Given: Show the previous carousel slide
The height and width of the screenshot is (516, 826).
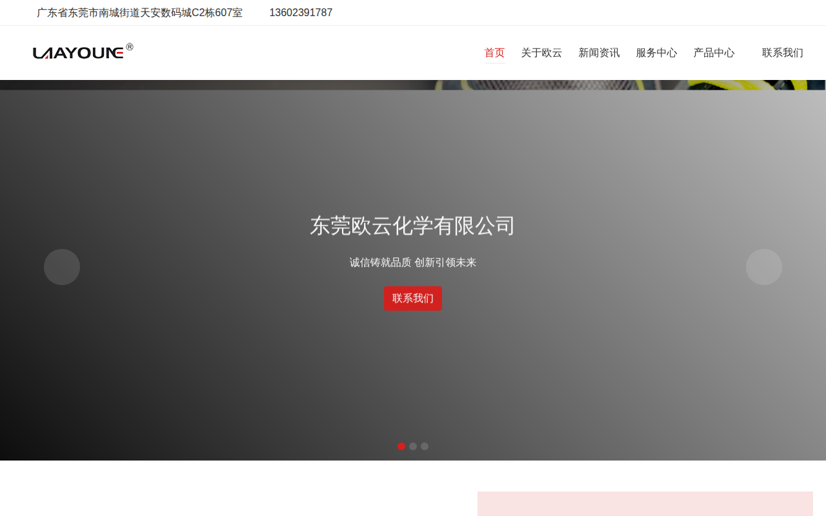Looking at the screenshot, I should coord(62,267).
